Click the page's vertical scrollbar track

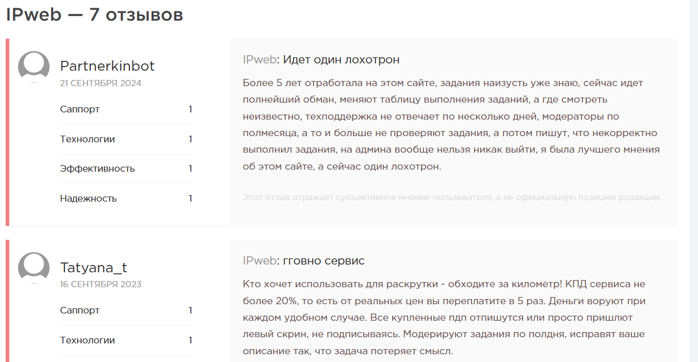point(694,181)
